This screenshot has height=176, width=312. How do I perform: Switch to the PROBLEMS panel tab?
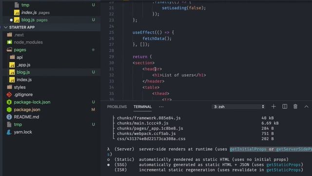pos(117,107)
